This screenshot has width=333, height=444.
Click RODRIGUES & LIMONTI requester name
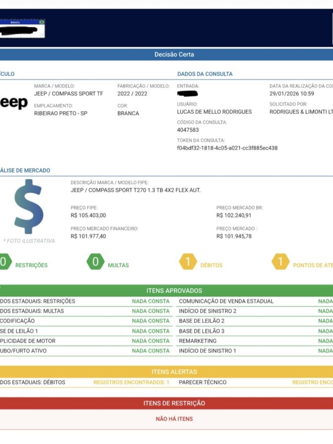coord(301,112)
